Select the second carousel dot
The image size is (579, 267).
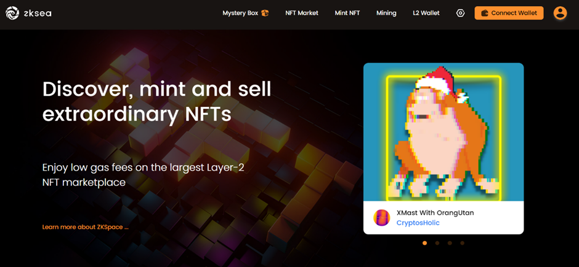click(x=437, y=243)
